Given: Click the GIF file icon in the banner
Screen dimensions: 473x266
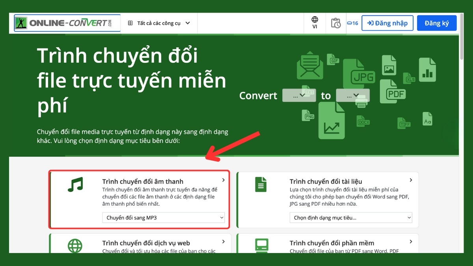Looking at the screenshot, I should coord(333,60).
